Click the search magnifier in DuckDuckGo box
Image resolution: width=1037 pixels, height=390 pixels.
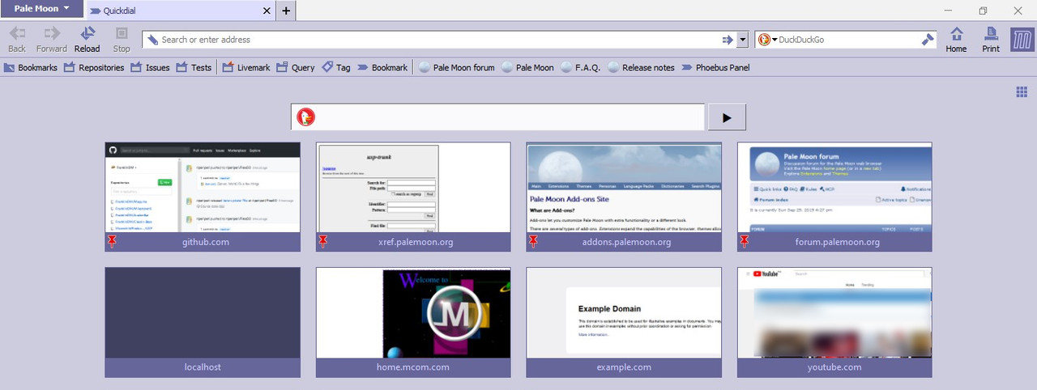[928, 40]
